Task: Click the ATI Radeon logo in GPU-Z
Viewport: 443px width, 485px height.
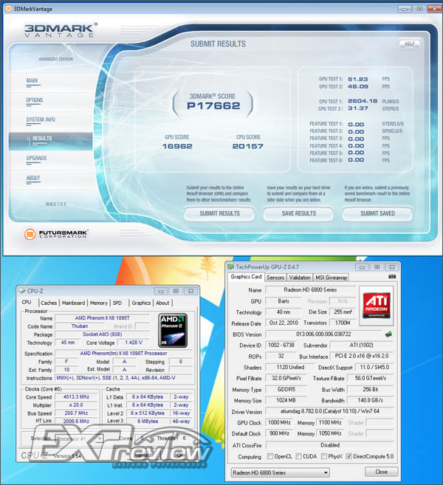Action: point(376,306)
